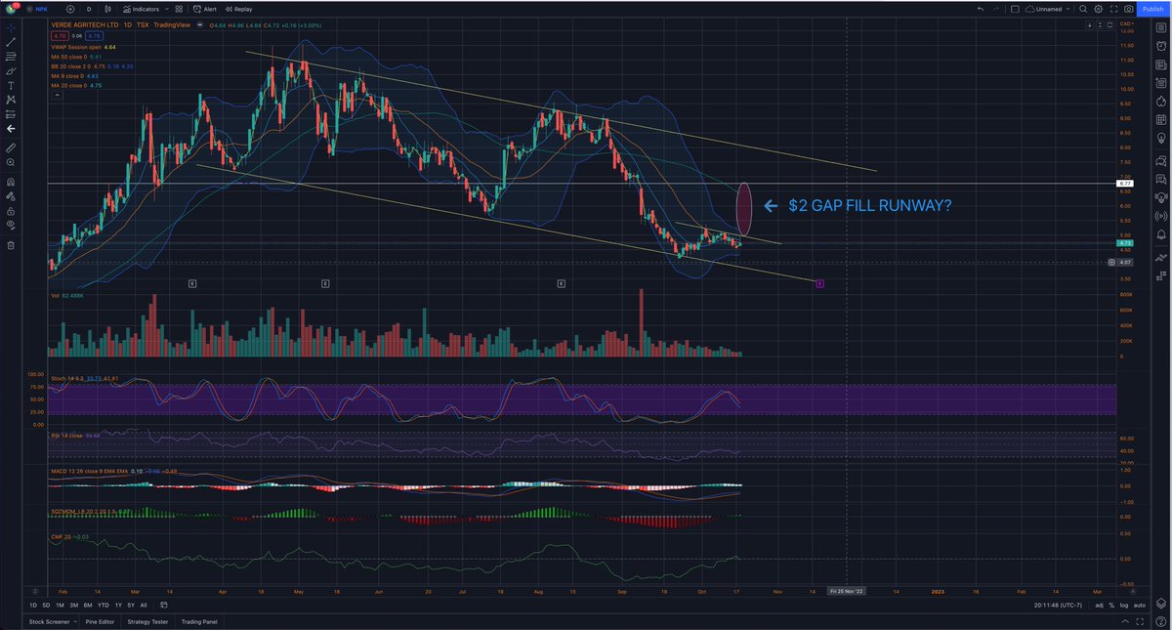
Task: Start bar Replay mode
Action: click(238, 9)
